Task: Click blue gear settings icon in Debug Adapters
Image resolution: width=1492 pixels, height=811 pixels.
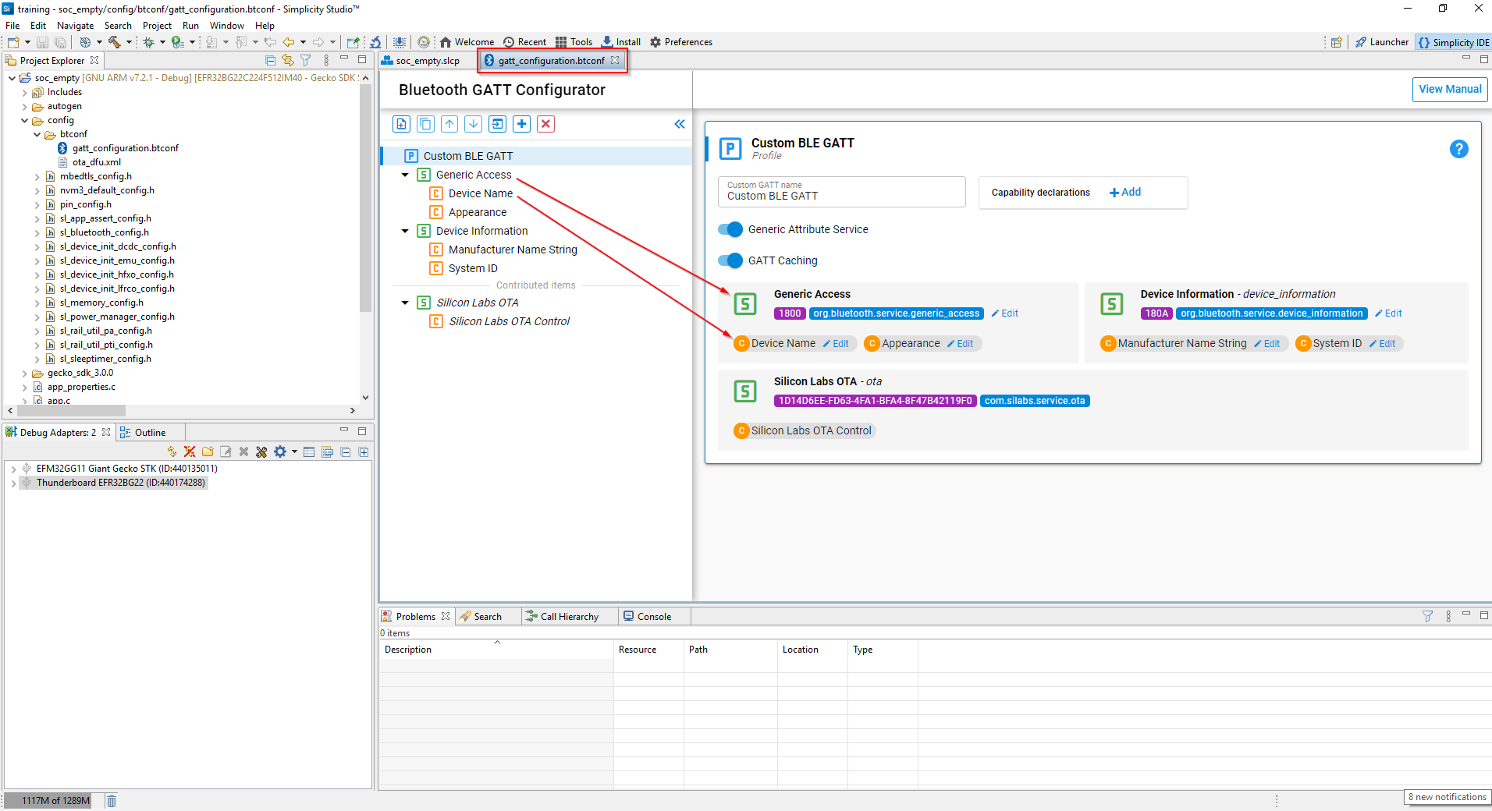Action: click(x=280, y=452)
